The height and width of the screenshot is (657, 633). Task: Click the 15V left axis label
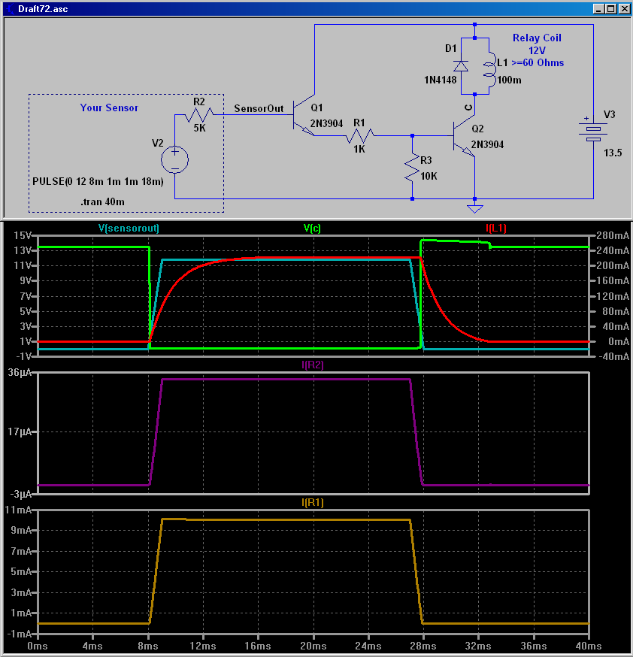[22, 235]
